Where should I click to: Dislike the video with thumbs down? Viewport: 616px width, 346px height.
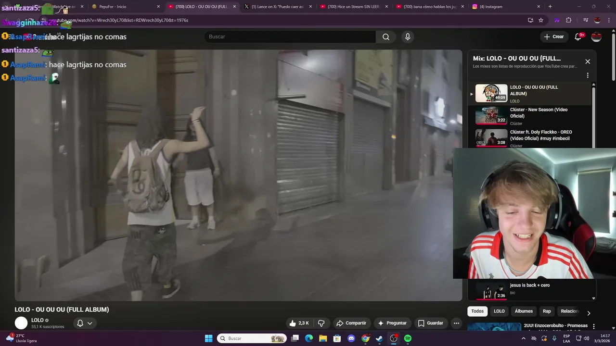click(x=321, y=323)
